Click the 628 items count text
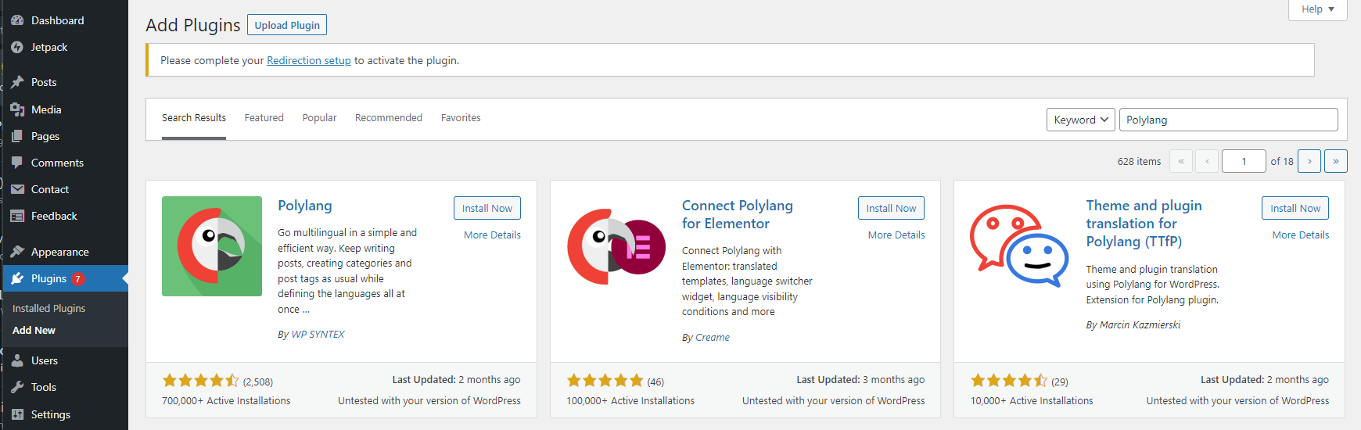Screen dimensions: 1361x430 click(x=1139, y=161)
